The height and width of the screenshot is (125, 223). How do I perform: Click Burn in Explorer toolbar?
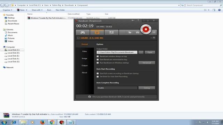pos(49,10)
